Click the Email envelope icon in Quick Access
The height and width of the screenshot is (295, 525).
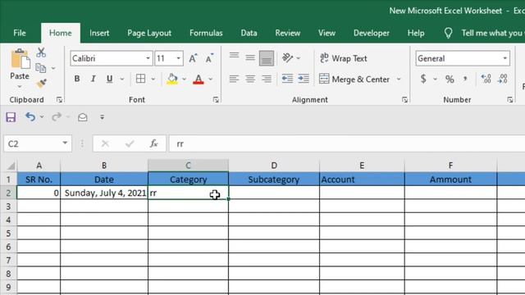pos(82,117)
